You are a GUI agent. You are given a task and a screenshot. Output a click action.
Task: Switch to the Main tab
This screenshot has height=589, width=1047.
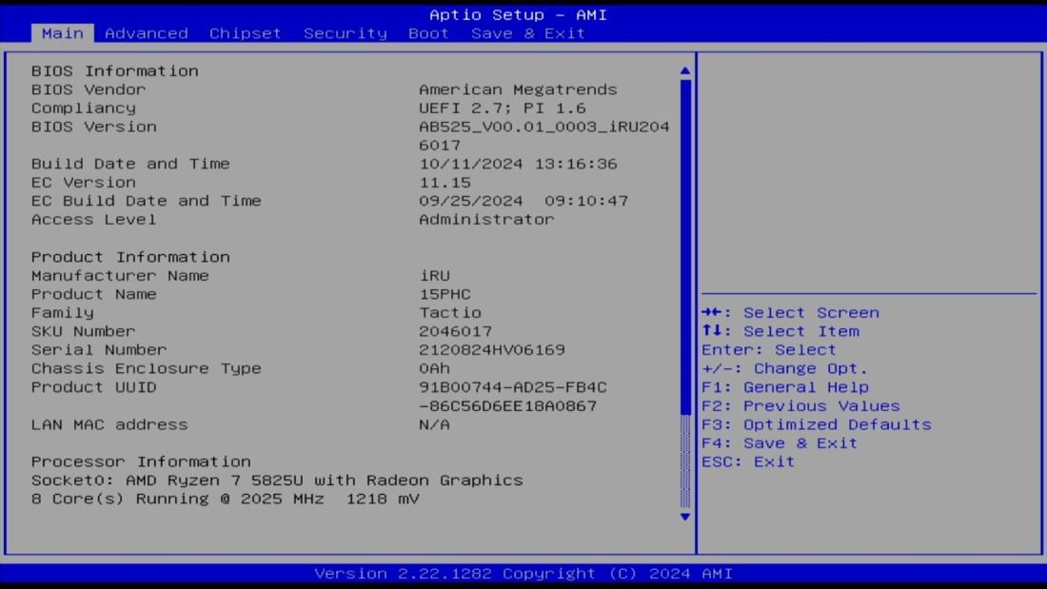coord(63,33)
